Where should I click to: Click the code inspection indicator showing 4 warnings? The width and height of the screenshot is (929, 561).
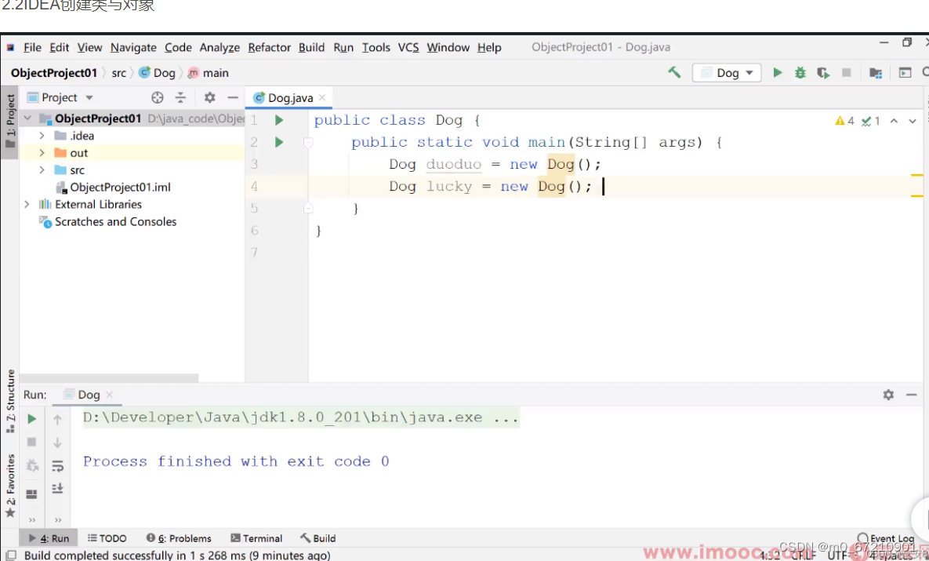(x=844, y=120)
